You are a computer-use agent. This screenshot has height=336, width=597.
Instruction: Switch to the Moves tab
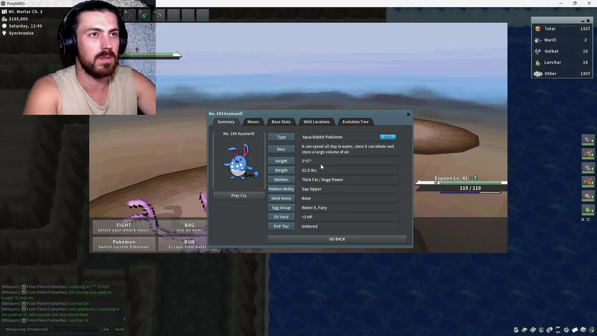(253, 122)
